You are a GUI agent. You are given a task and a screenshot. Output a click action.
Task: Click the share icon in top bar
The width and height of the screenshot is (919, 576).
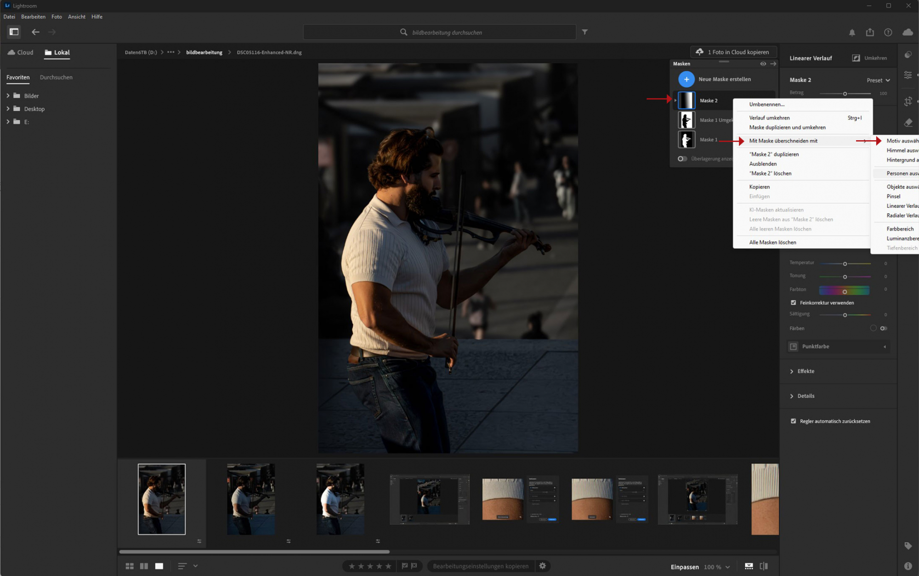pos(869,32)
